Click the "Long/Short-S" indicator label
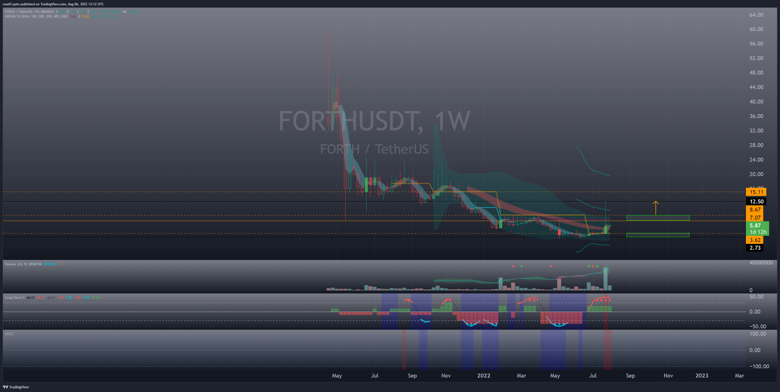Screen dimensions: 780x392 (15, 297)
